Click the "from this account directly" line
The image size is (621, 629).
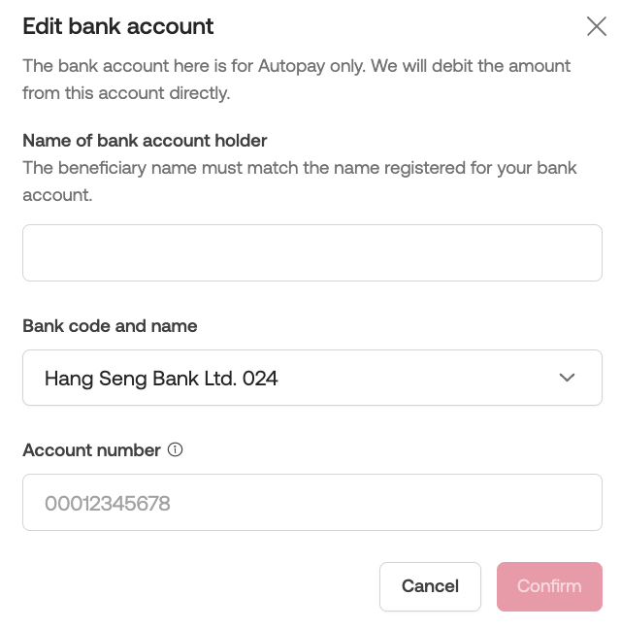click(125, 93)
